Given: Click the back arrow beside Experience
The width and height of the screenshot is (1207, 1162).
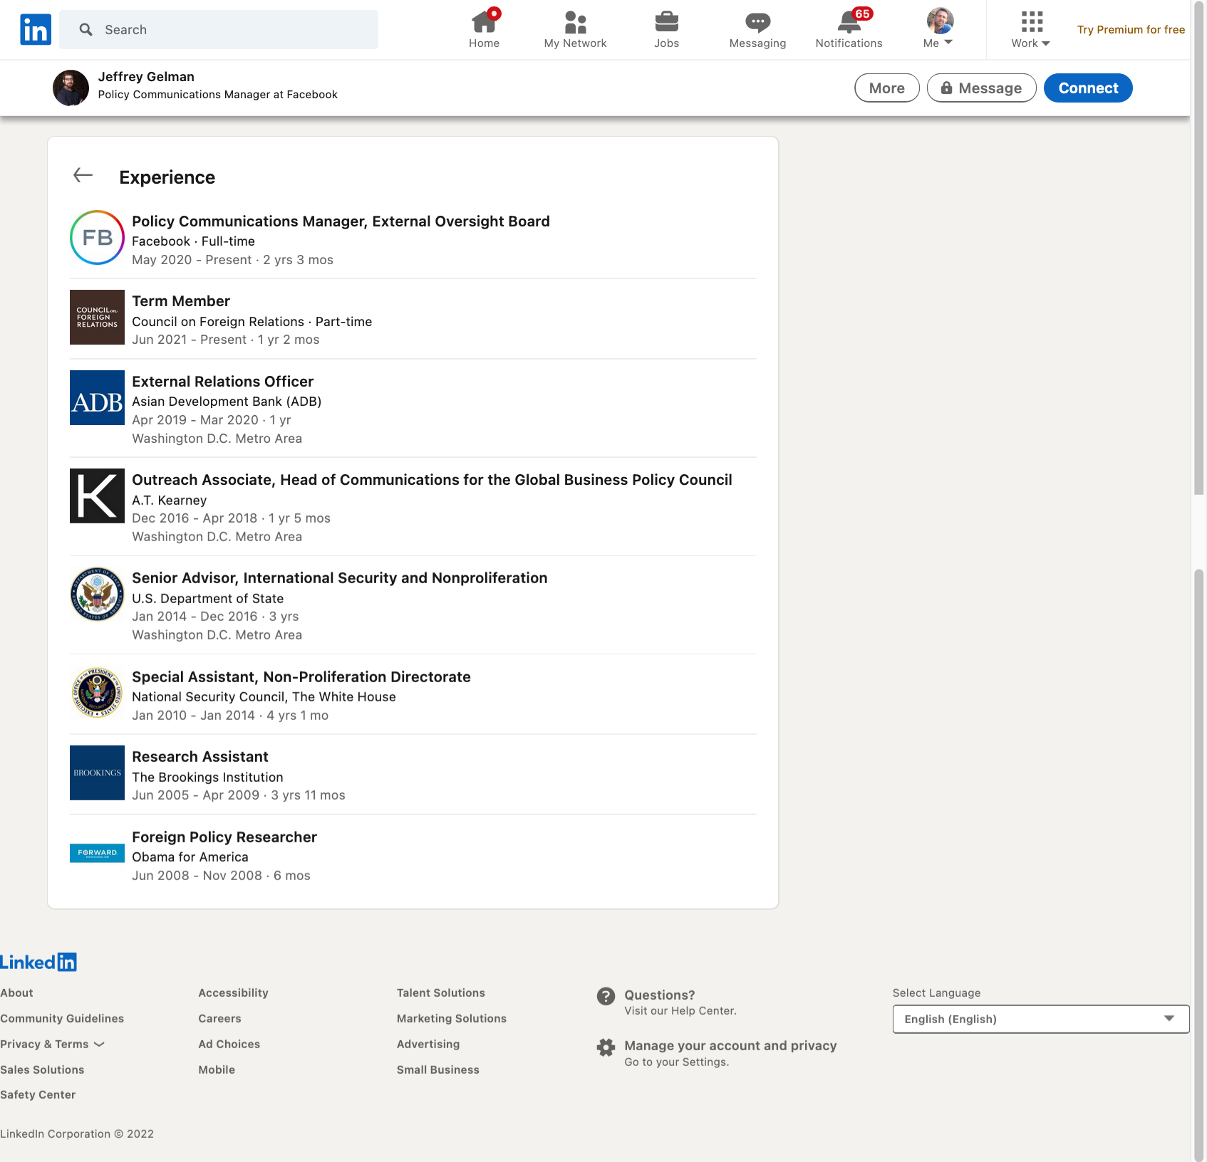Looking at the screenshot, I should [x=83, y=175].
